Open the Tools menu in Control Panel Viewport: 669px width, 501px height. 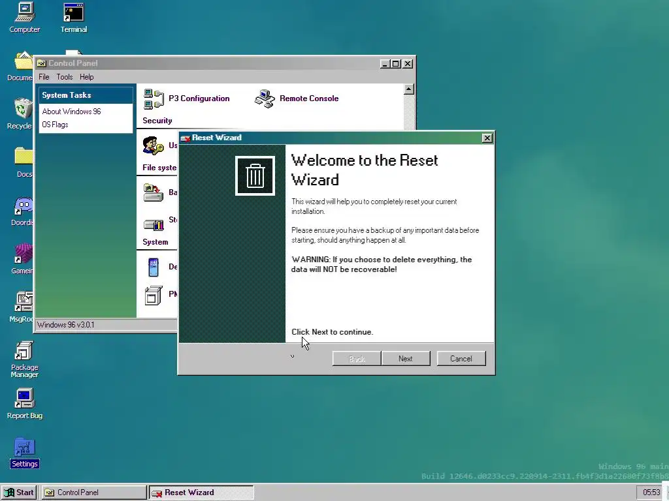coord(65,77)
